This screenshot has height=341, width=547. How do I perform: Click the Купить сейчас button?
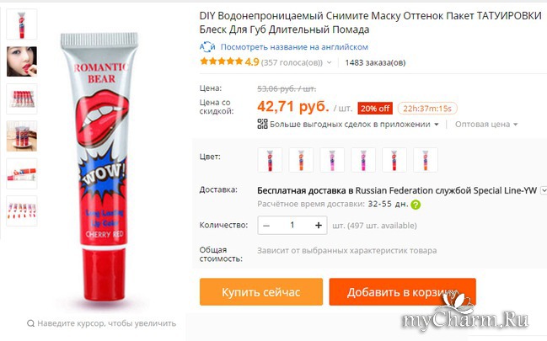click(261, 292)
